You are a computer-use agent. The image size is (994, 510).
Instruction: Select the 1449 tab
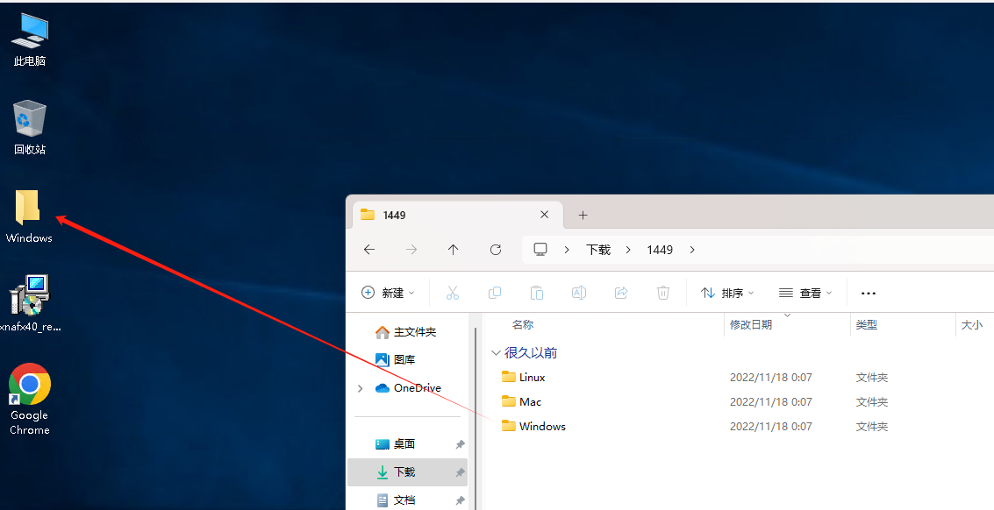click(x=456, y=215)
